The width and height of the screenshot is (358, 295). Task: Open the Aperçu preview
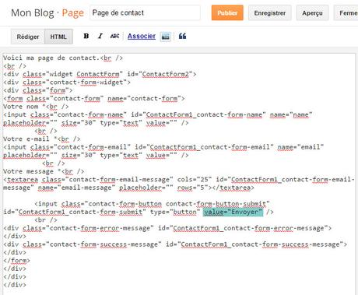pos(312,12)
